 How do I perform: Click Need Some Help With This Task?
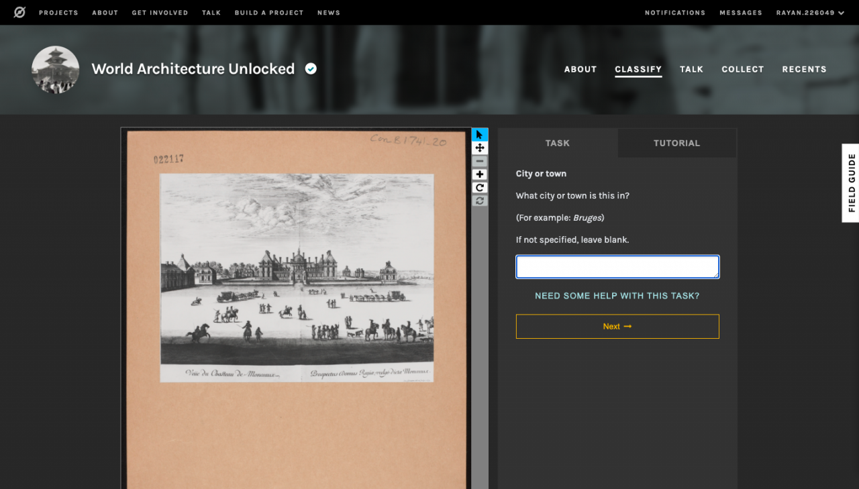(617, 296)
